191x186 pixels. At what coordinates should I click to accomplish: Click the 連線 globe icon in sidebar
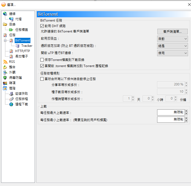5,14
